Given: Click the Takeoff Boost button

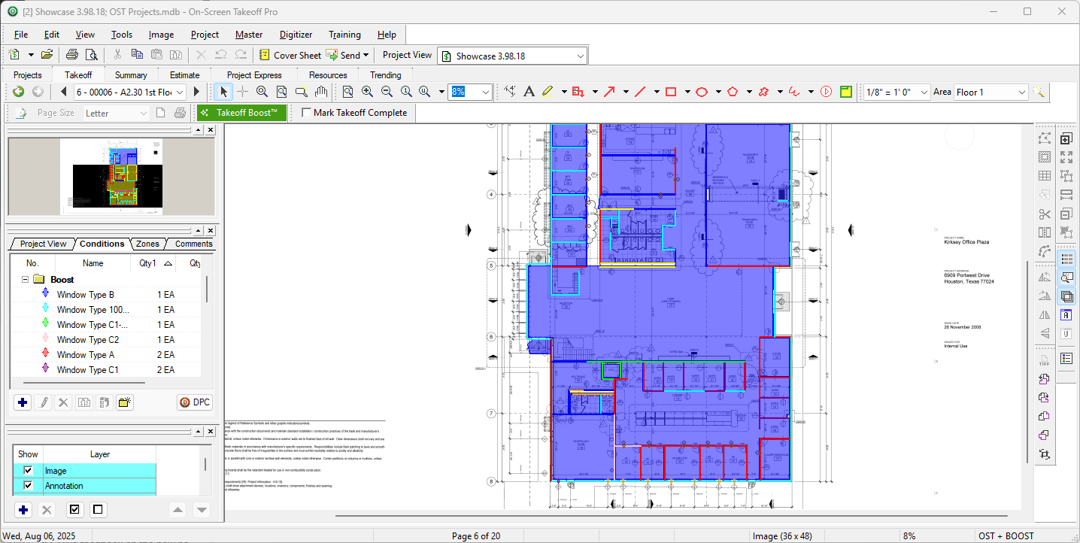Looking at the screenshot, I should (241, 113).
